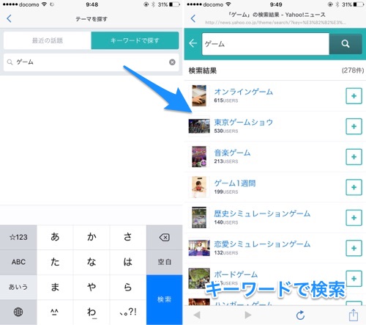
Task: Switch keyboard to ☆123 mode
Action: tap(18, 237)
